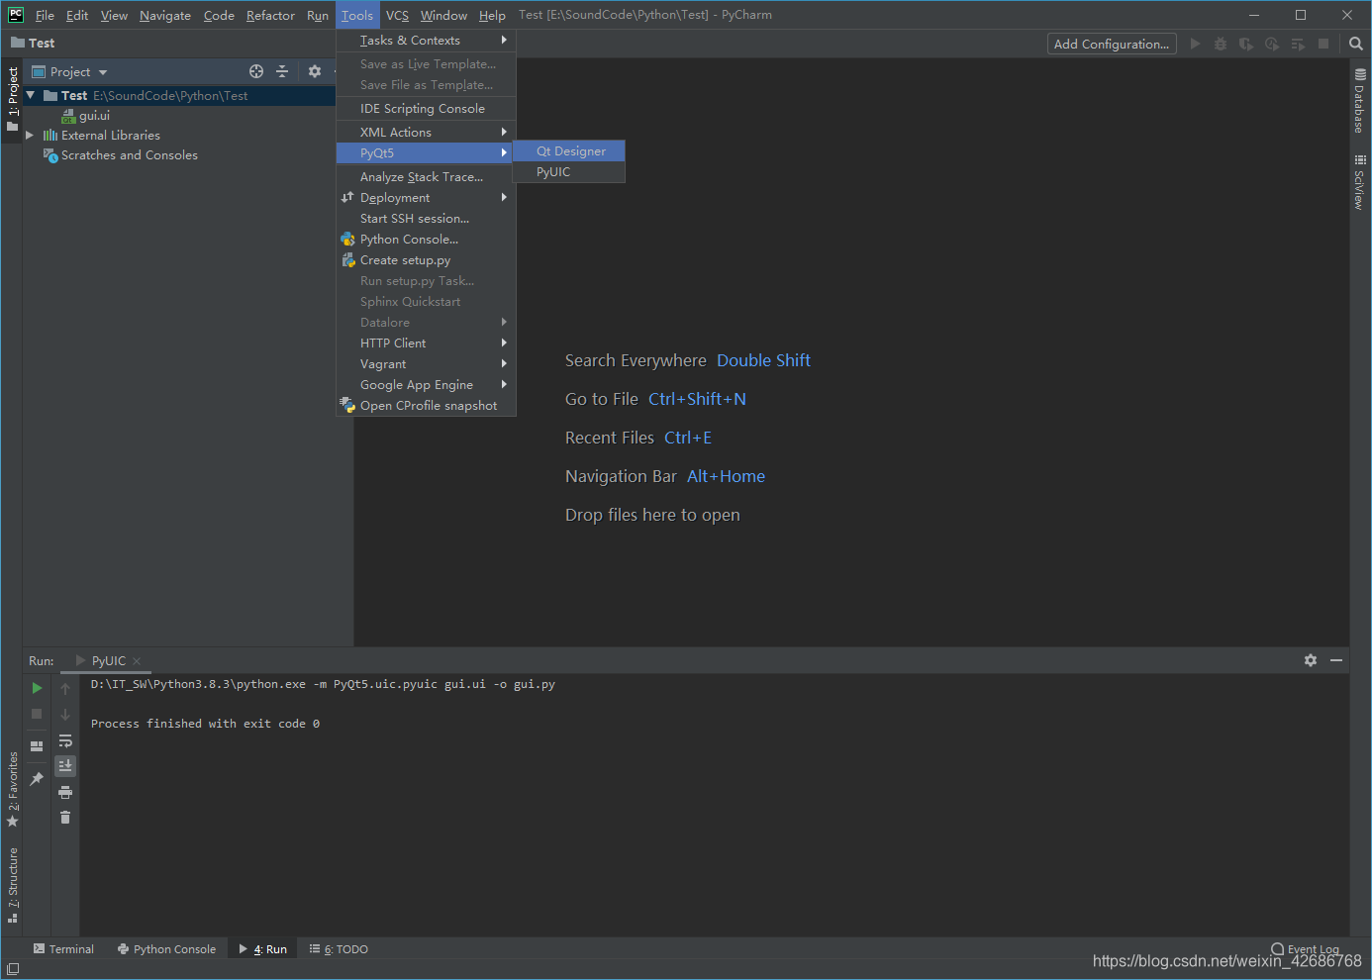The image size is (1372, 980).
Task: Choose Start SSH session
Action: click(426, 219)
